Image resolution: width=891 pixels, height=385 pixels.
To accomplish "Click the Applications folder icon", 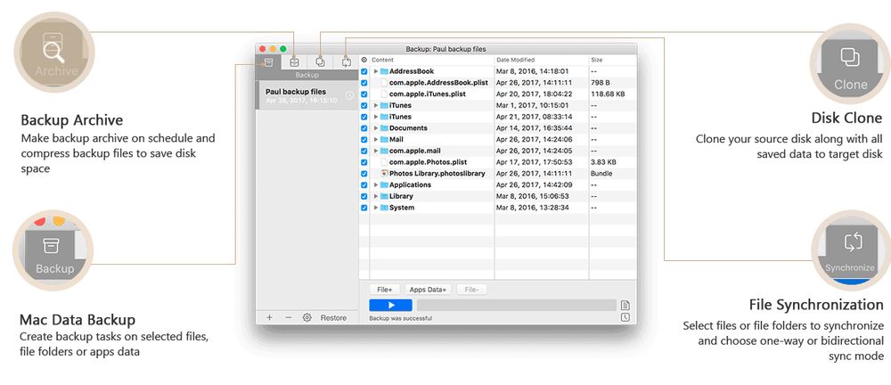I will [x=384, y=184].
